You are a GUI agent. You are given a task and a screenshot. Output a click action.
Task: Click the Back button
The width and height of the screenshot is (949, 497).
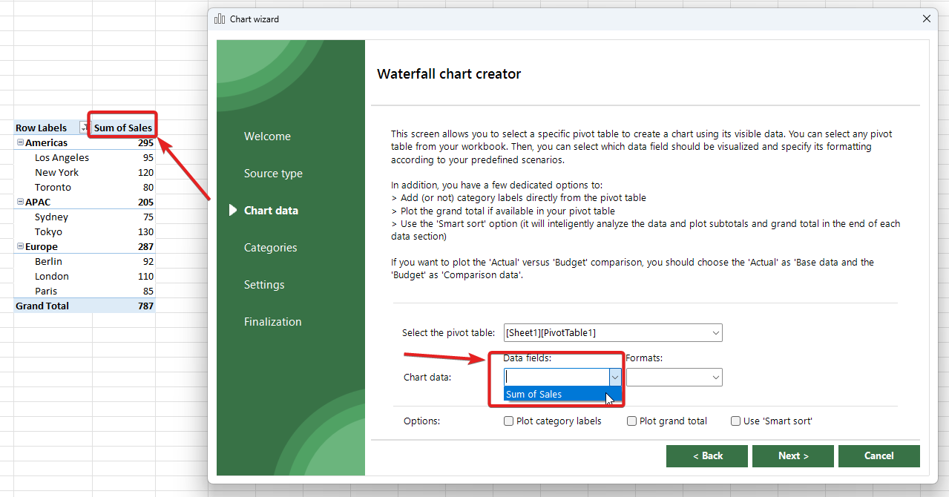click(x=707, y=456)
